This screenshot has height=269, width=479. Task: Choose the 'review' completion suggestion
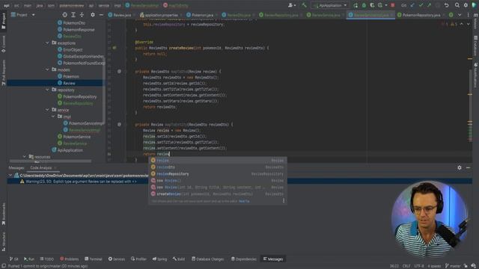(218, 161)
